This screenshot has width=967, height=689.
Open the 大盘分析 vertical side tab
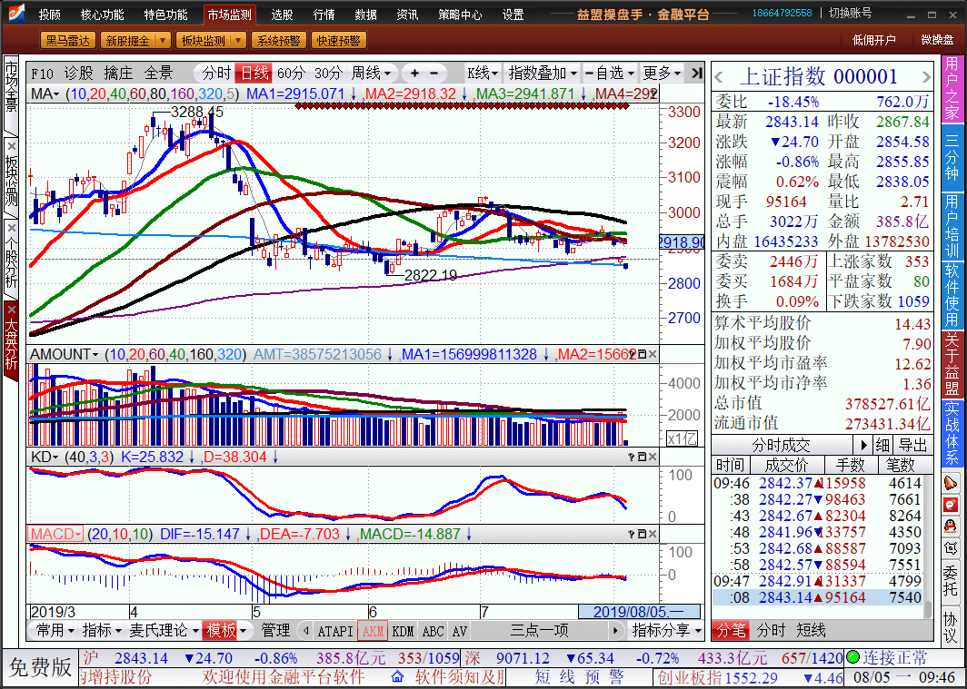pyautogui.click(x=11, y=343)
